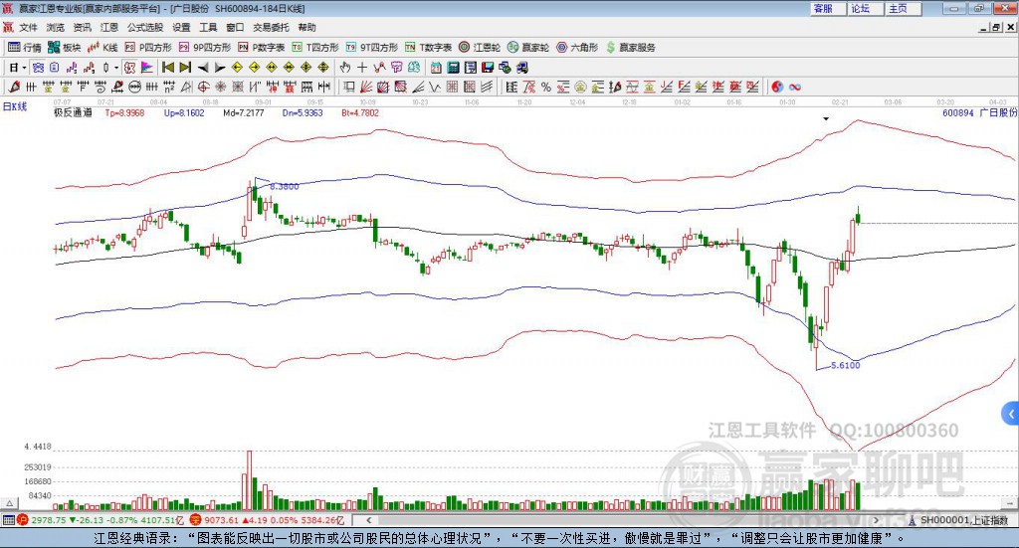The image size is (1019, 548).
Task: Select the Gann fan rays tool
Action: pyautogui.click(x=366, y=87)
